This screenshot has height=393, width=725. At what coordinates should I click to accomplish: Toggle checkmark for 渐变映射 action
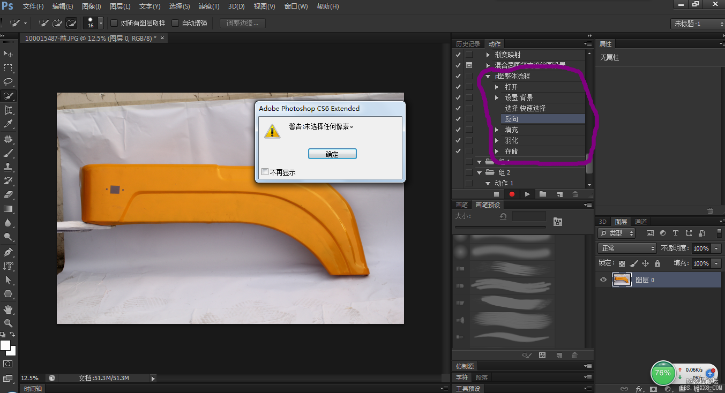[x=458, y=55]
